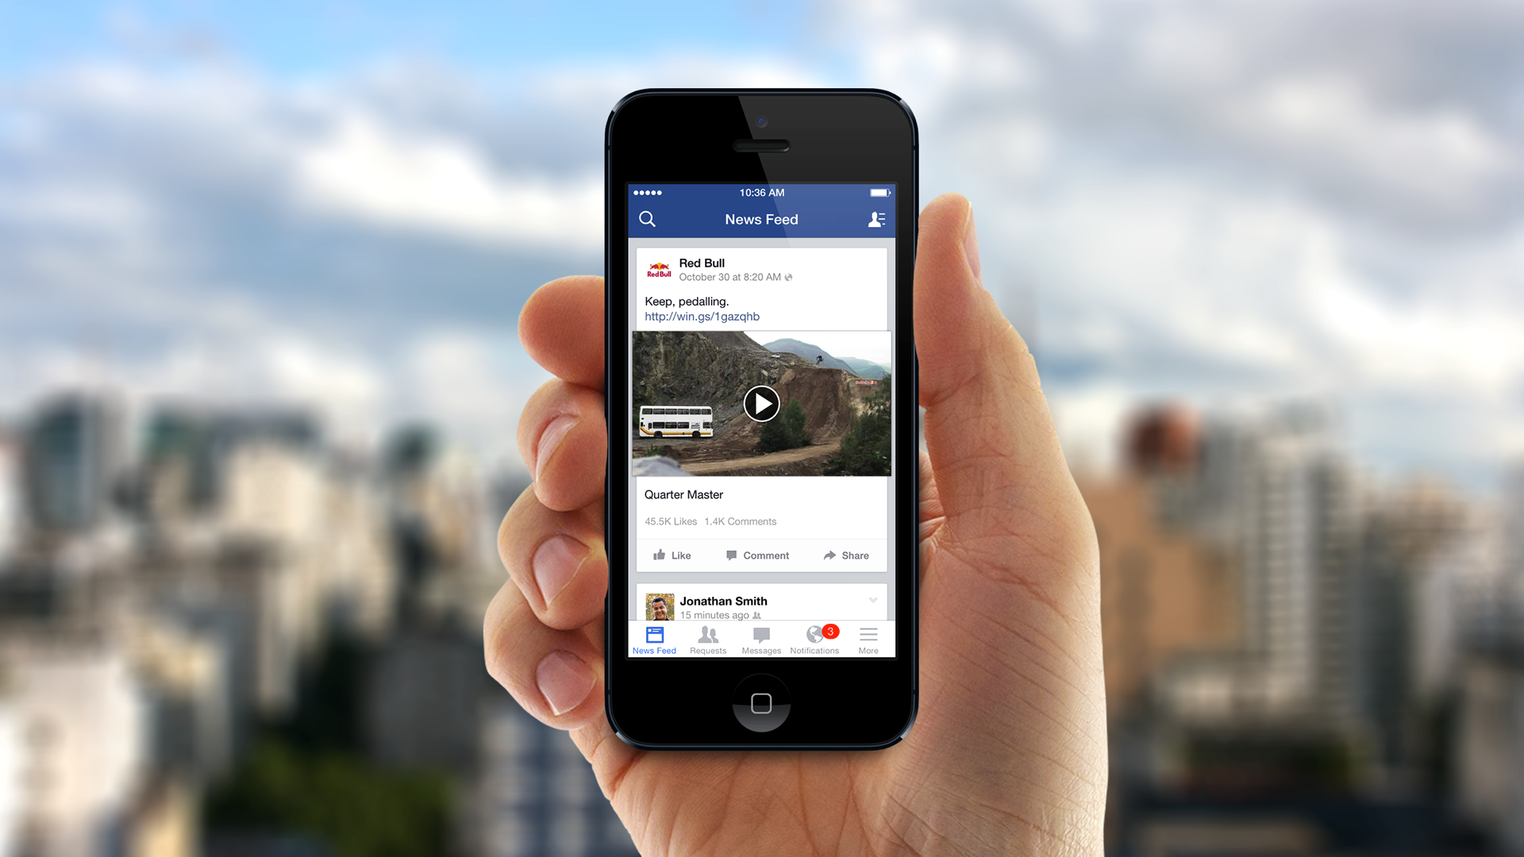The image size is (1524, 857).
Task: Tap the iOS status bar time display
Action: point(762,191)
